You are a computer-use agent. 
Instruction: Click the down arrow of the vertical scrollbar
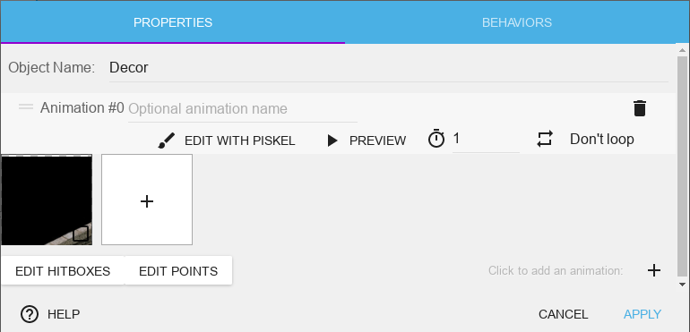[x=682, y=285]
